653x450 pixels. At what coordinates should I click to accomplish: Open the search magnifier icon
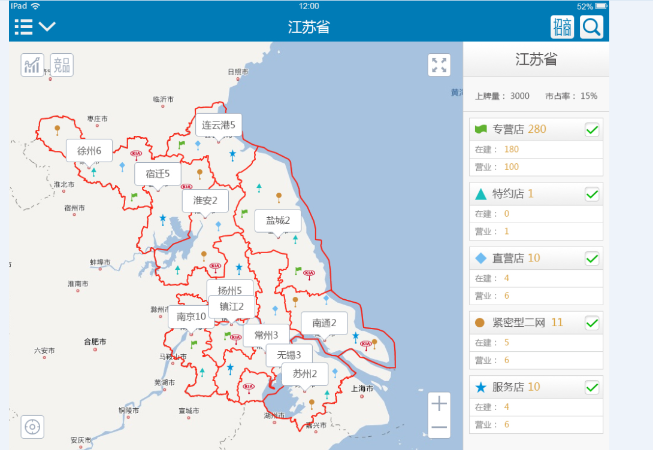pos(591,27)
